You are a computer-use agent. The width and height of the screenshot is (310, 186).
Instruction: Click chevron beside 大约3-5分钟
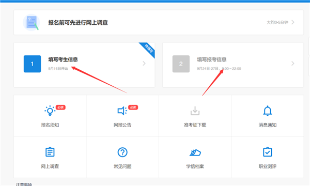click(x=293, y=22)
